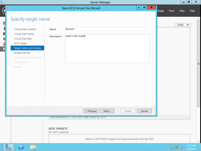Open the Help menu
This screenshot has width=201, height=151.
pyautogui.click(x=192, y=11)
